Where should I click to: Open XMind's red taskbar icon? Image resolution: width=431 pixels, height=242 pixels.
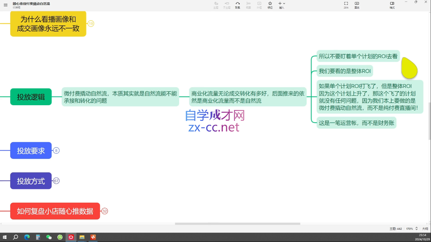click(71, 238)
